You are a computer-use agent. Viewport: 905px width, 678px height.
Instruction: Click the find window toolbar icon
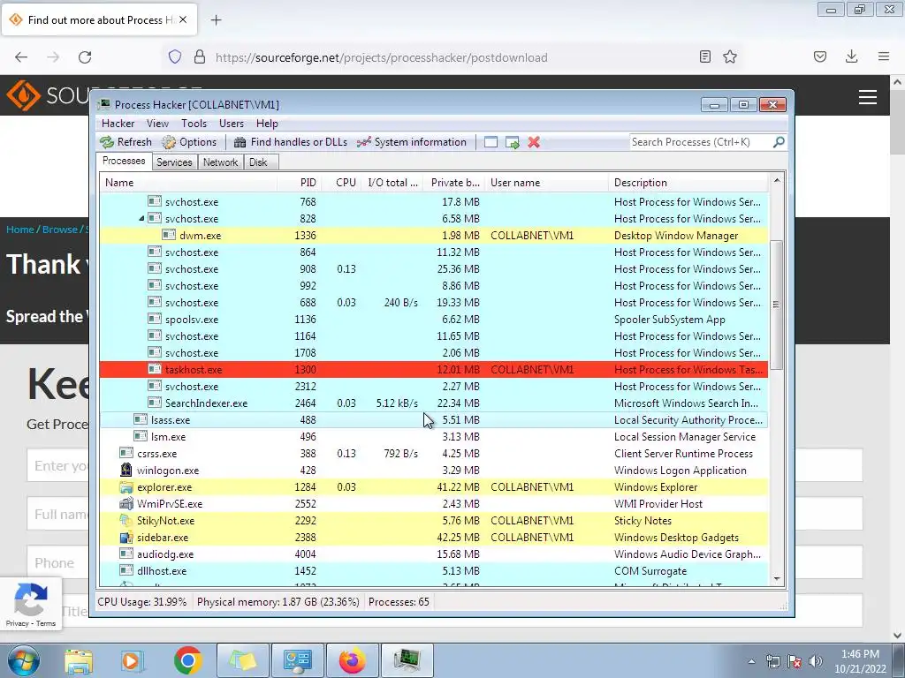(491, 142)
